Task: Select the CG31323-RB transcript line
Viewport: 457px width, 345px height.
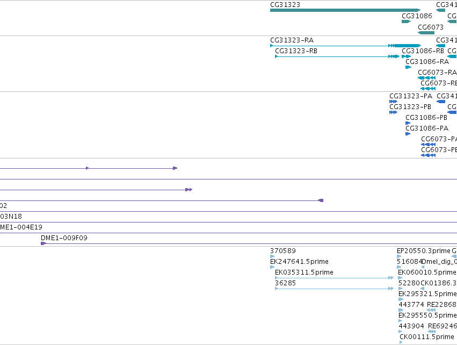Action: 337,56
